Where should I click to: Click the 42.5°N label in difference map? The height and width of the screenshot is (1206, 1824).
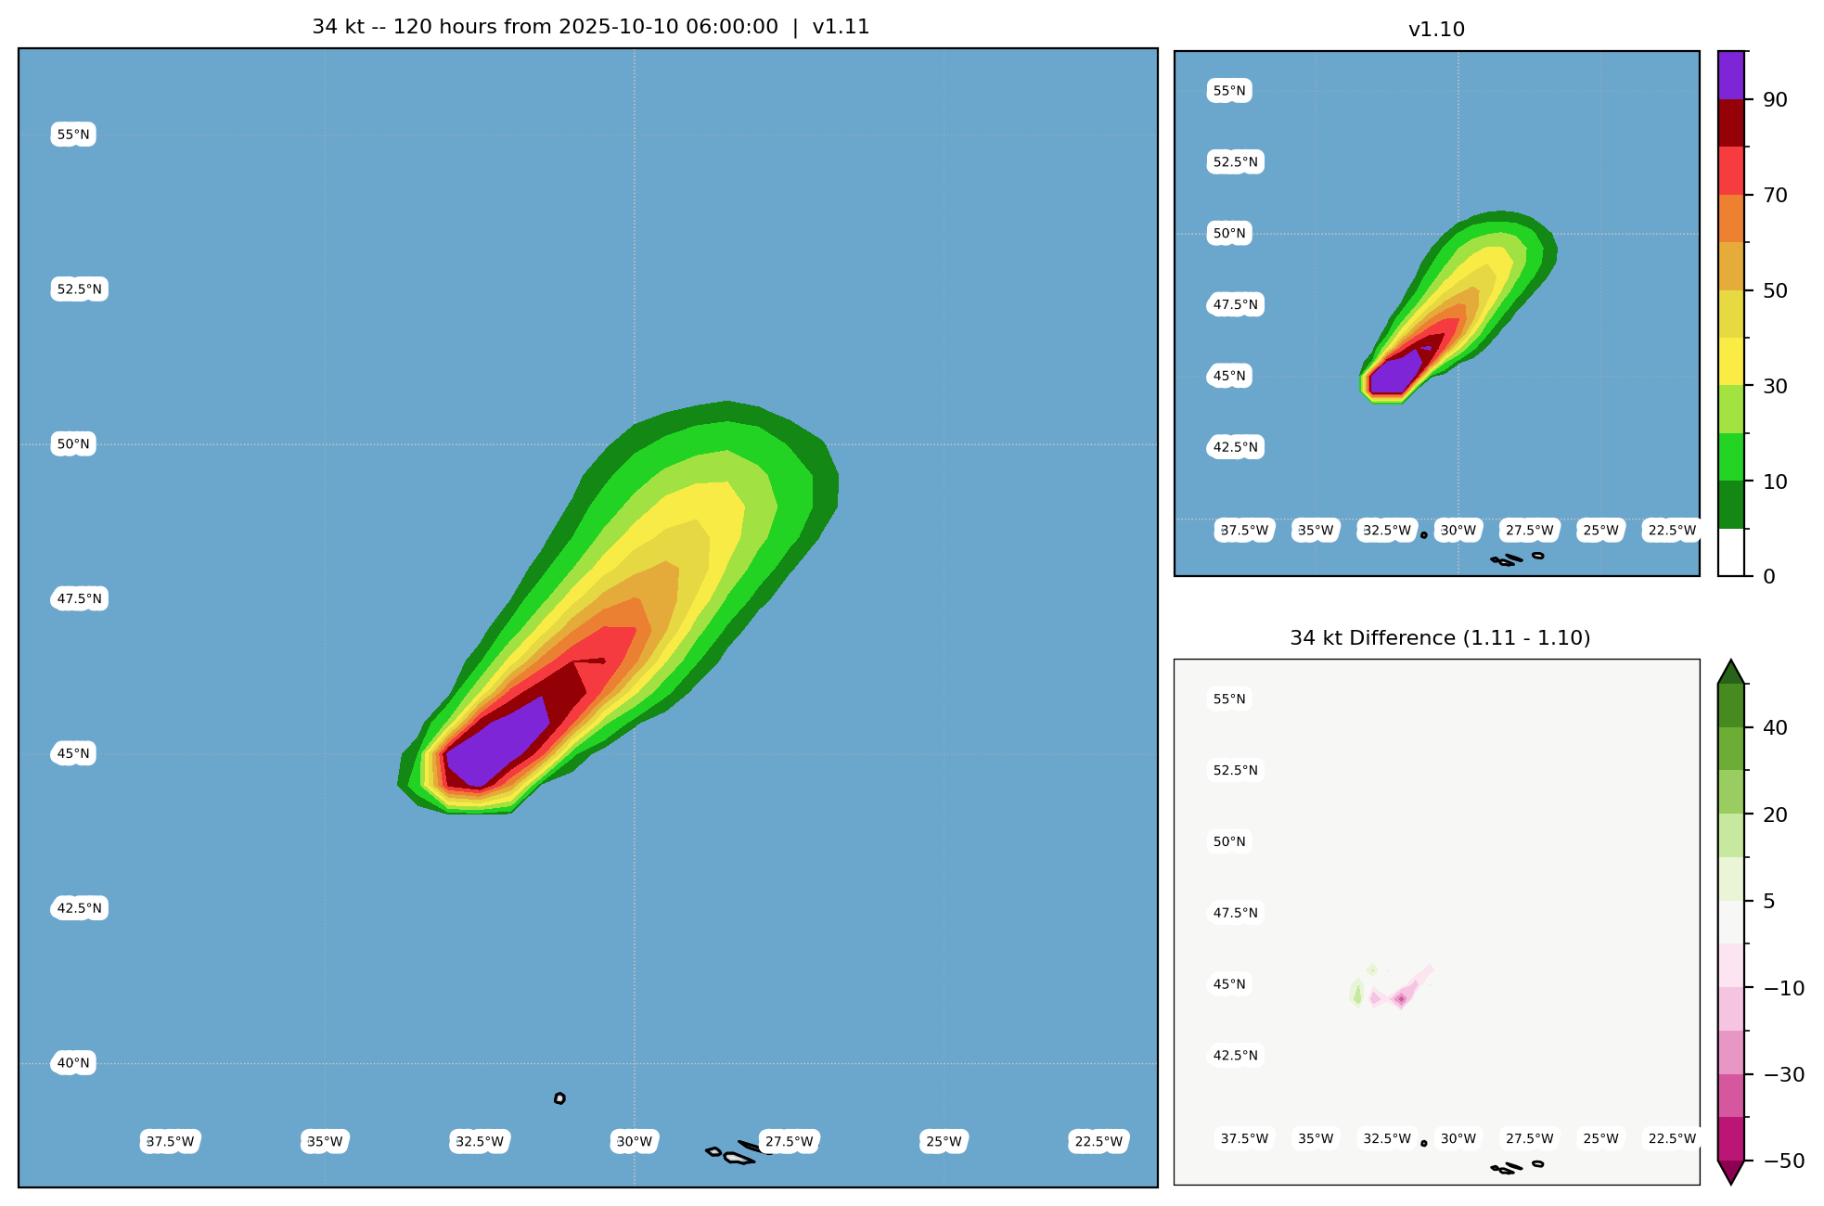coord(1235,1055)
